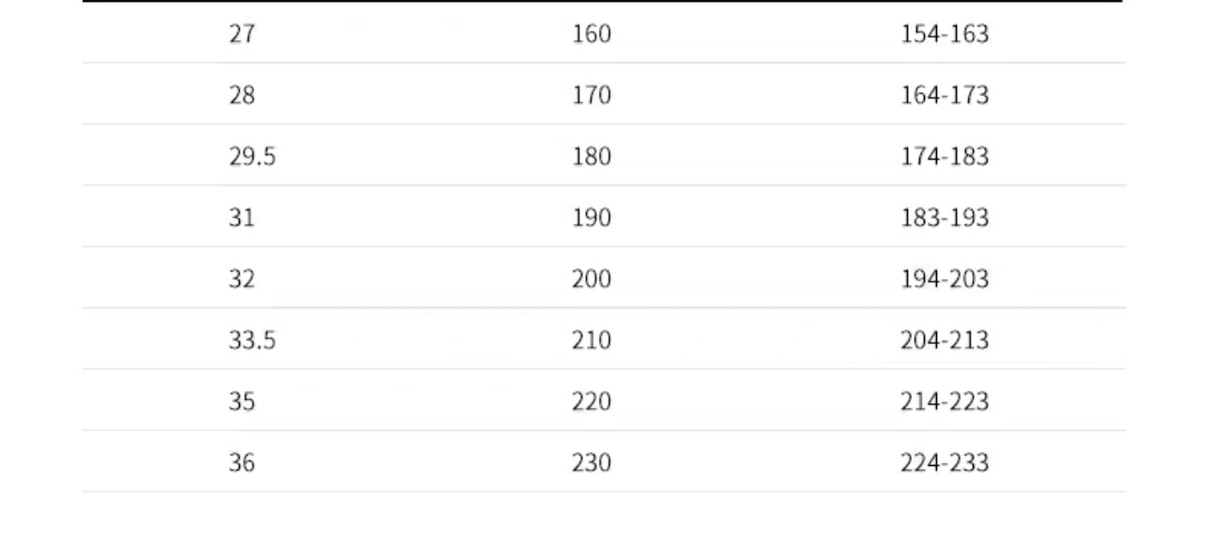Select the 180 value cell
Viewport: 1208px width, 543px height.
pos(591,156)
